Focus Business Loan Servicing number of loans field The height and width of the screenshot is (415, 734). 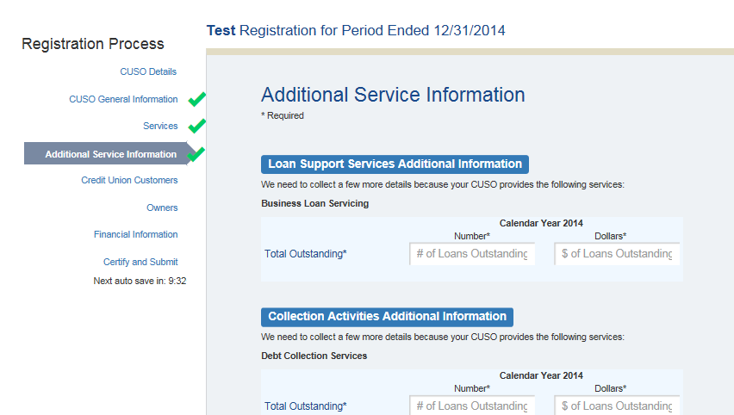(x=471, y=254)
